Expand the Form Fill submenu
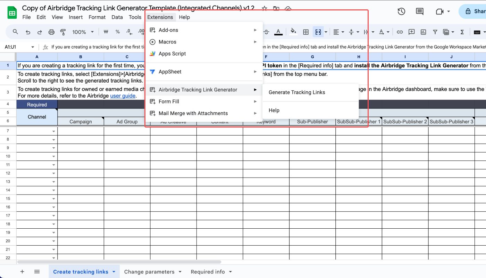Screen dimensions: 486x278 tap(204, 101)
